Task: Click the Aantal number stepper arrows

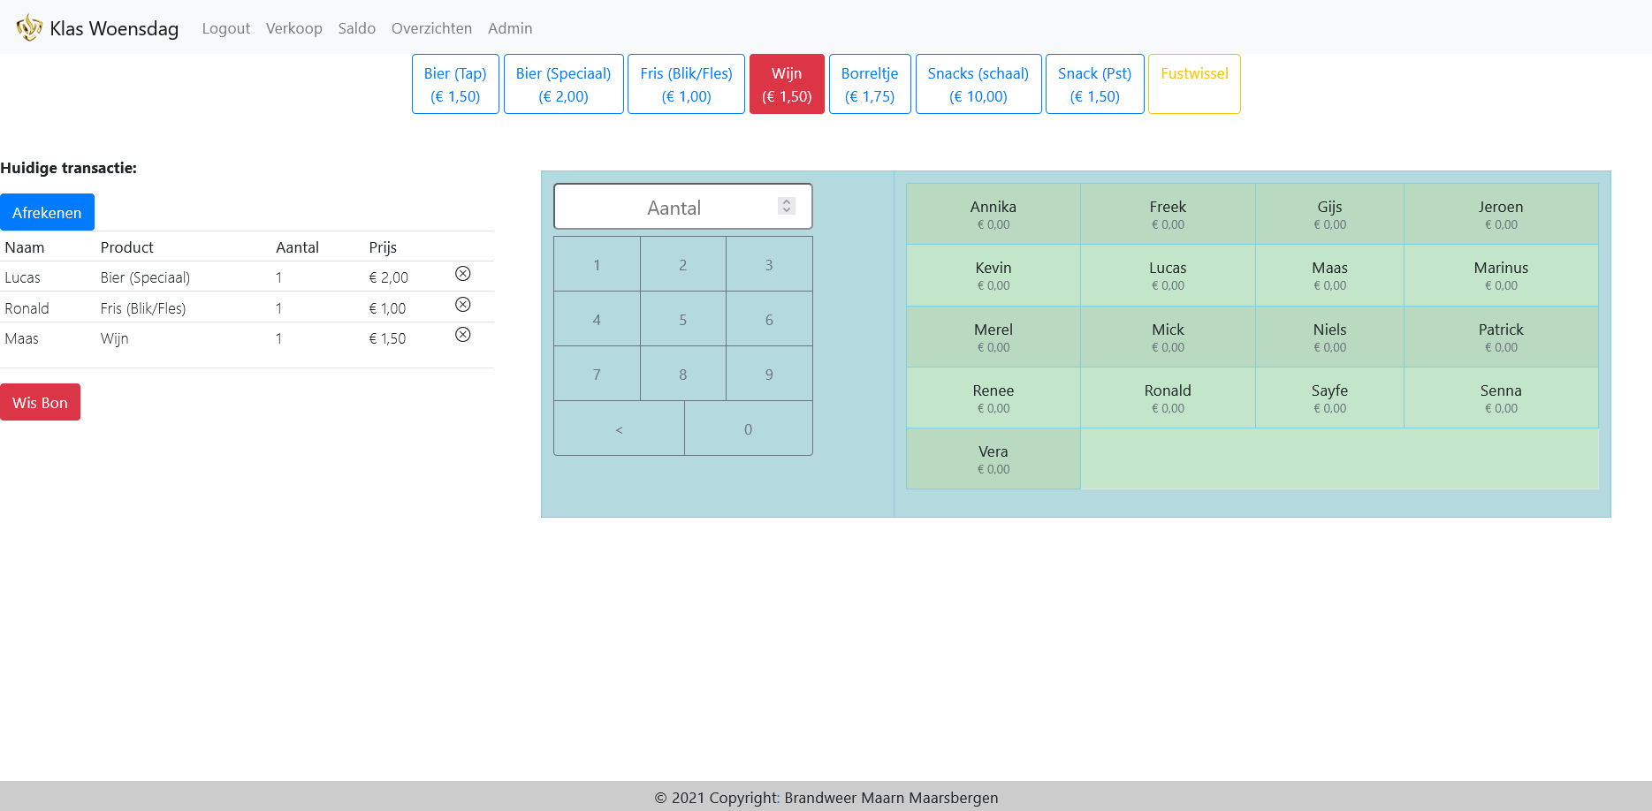Action: [x=786, y=206]
